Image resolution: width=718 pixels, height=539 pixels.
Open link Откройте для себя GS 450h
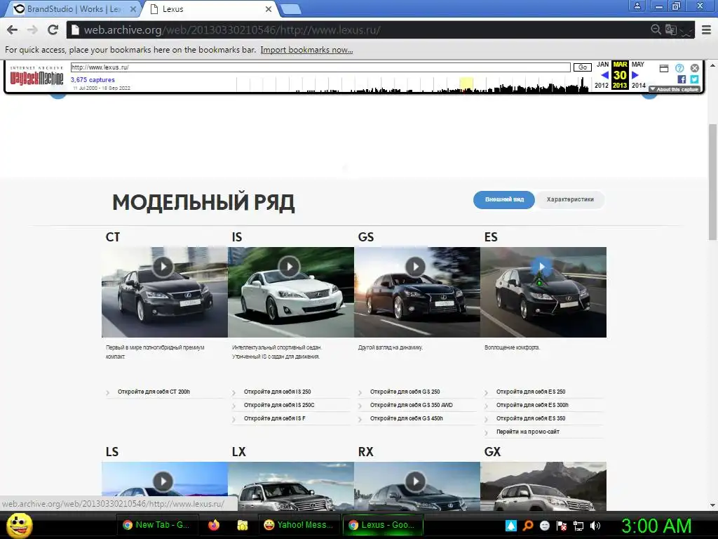coord(407,418)
